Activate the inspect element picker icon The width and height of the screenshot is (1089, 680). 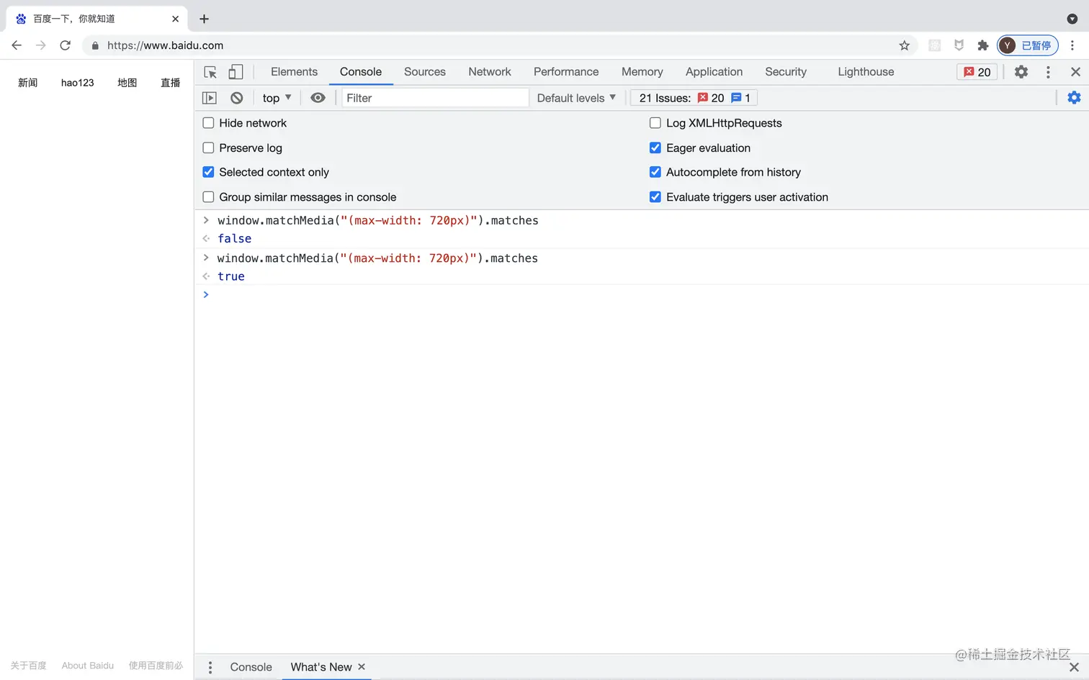click(210, 72)
